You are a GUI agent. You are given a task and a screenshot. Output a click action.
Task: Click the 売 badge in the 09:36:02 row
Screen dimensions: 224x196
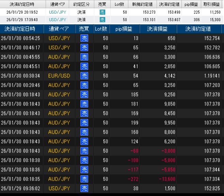(84, 188)
